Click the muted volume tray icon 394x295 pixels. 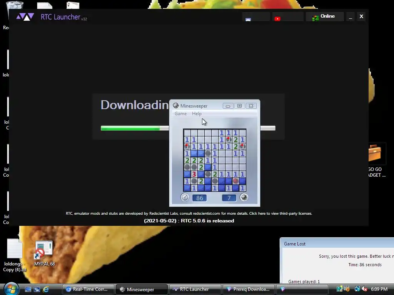click(365, 289)
